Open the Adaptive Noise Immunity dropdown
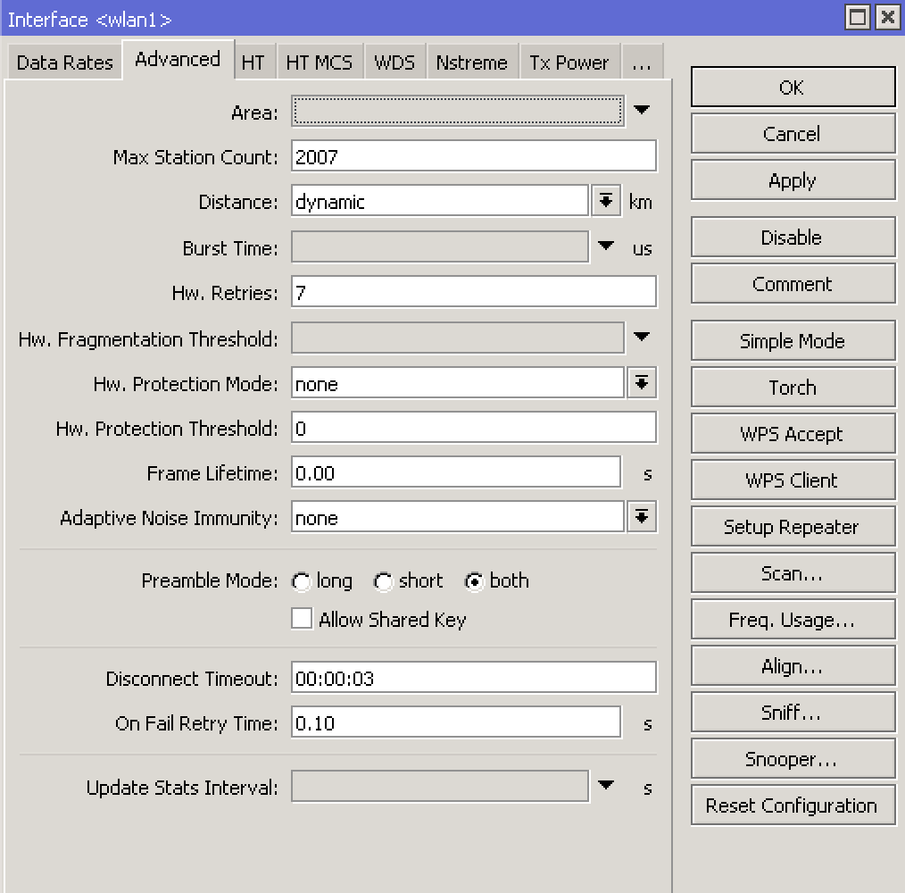Viewport: 905px width, 893px height. pos(641,516)
